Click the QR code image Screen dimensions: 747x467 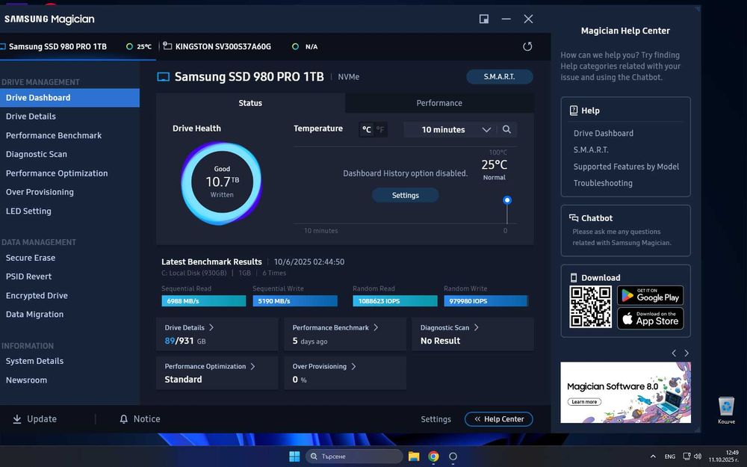pos(590,307)
